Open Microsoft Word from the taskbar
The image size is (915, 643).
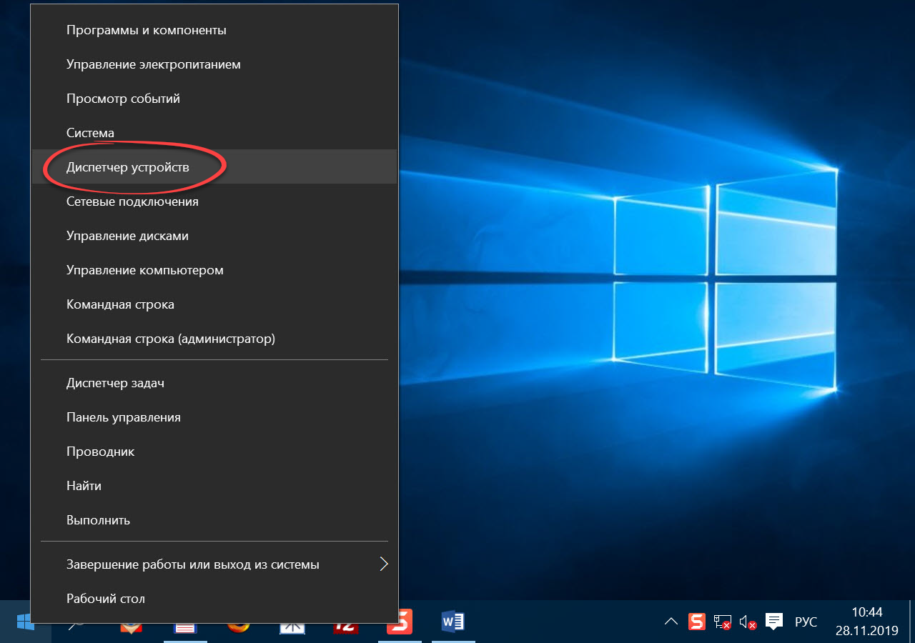[x=453, y=622]
